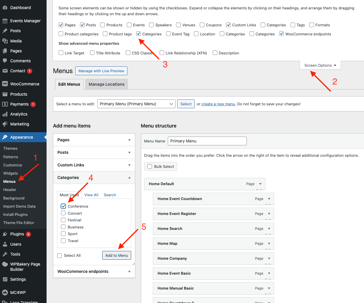Click the Dashboard icon in the sidebar

point(5,8)
